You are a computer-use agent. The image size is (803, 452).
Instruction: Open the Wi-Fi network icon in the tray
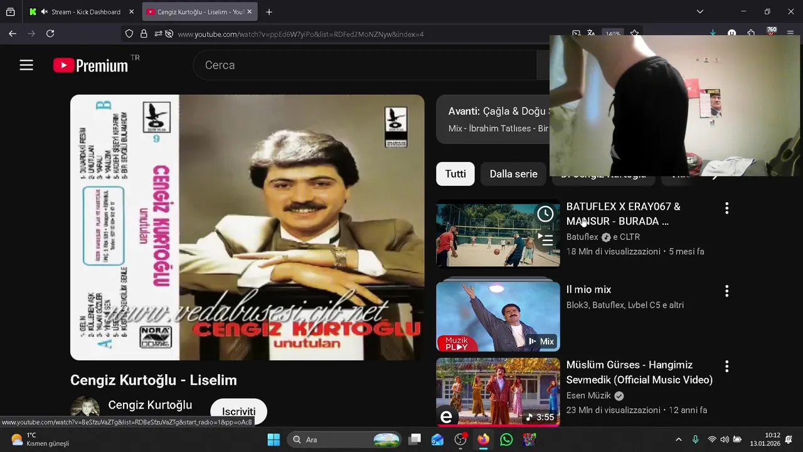(x=711, y=439)
